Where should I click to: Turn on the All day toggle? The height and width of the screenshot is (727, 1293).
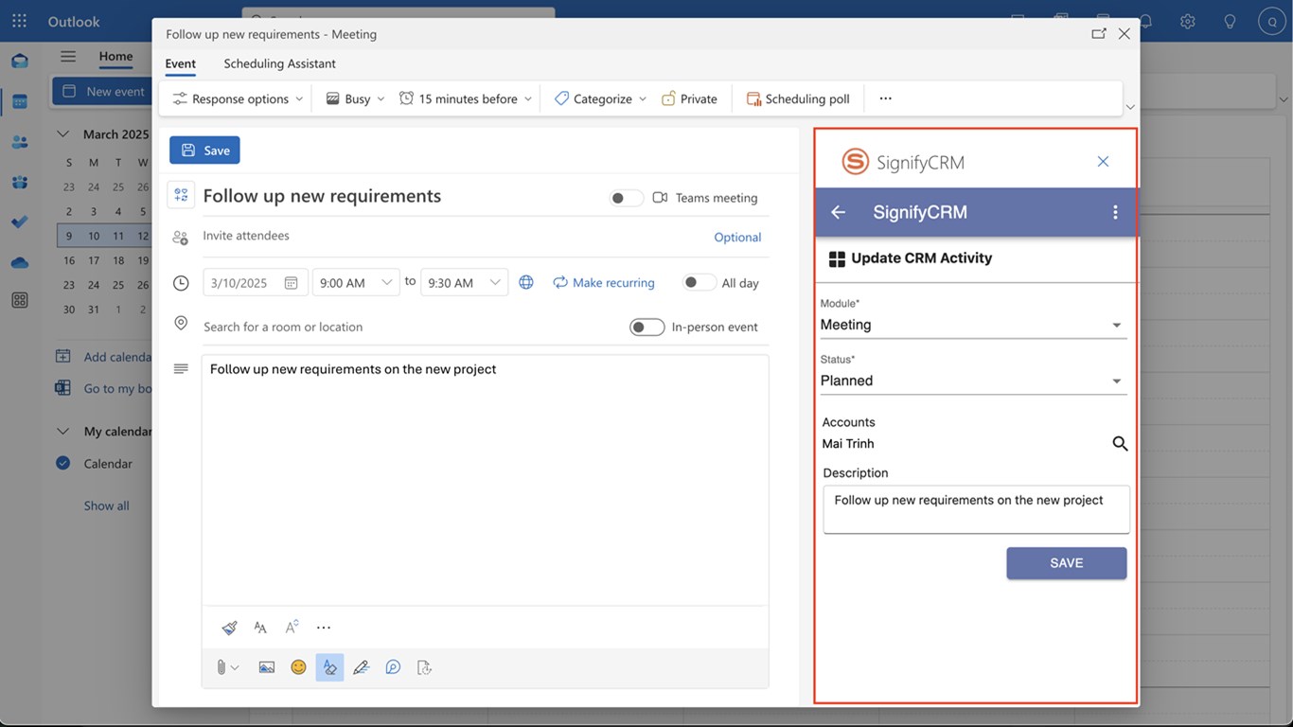700,282
